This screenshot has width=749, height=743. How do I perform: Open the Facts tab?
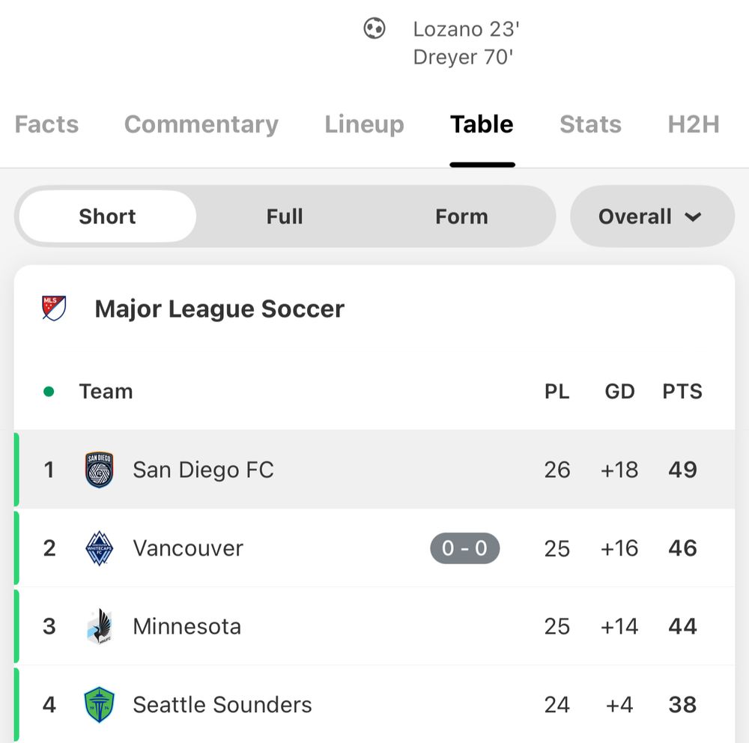tap(46, 124)
